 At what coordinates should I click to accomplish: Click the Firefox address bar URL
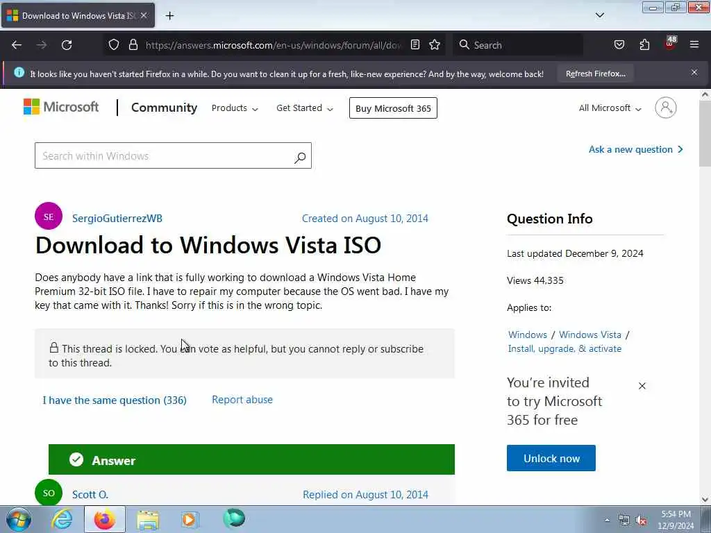click(x=273, y=45)
